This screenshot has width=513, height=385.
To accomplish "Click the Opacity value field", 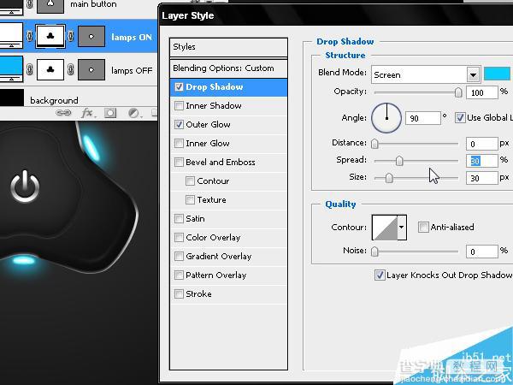I will (482, 92).
